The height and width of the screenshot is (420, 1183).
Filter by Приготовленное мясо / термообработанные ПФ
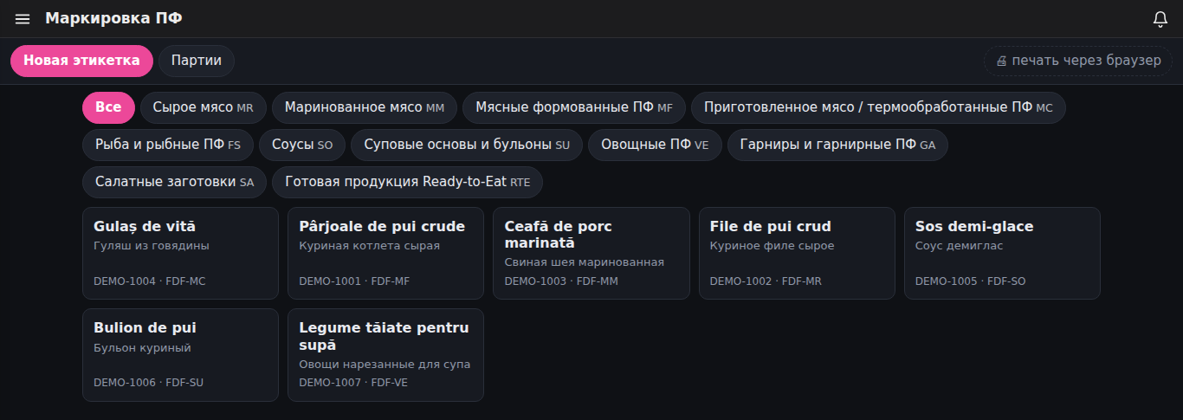878,107
